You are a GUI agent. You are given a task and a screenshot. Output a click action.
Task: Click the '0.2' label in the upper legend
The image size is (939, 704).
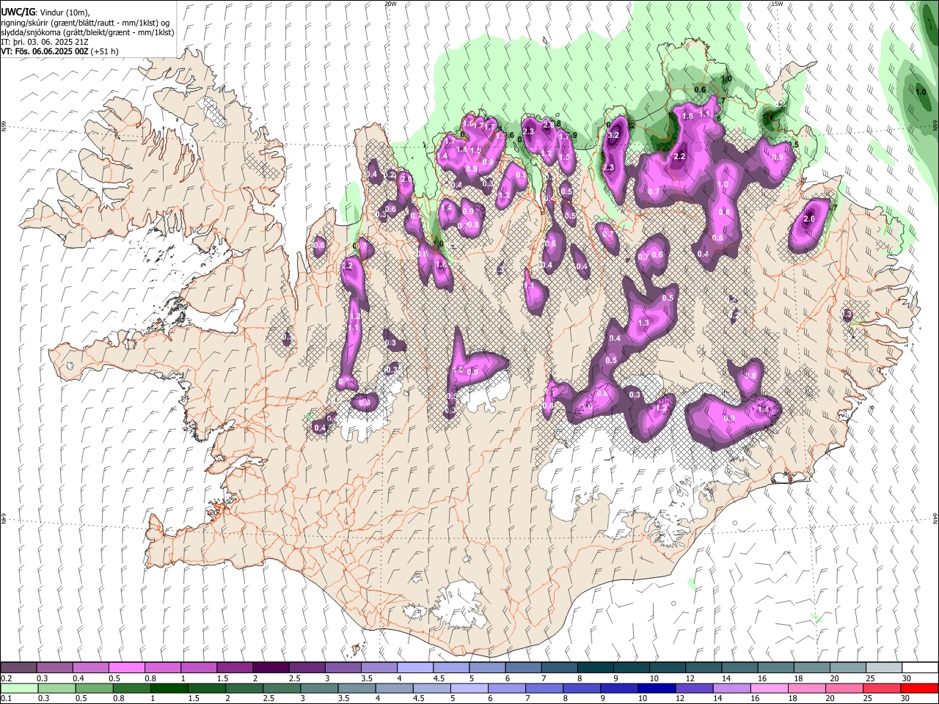pos(6,678)
